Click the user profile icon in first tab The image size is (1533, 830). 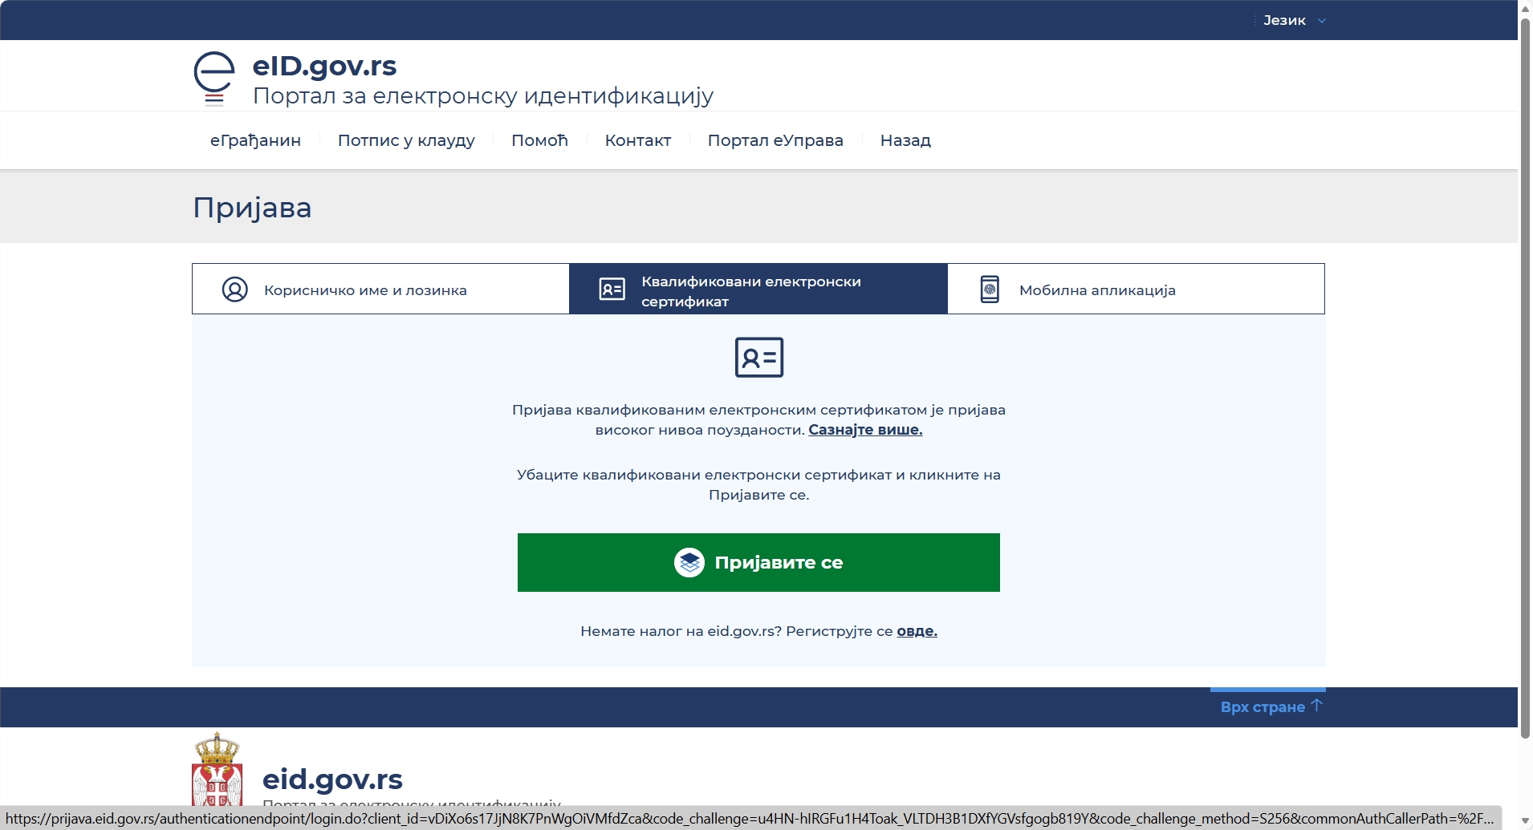[x=234, y=289]
